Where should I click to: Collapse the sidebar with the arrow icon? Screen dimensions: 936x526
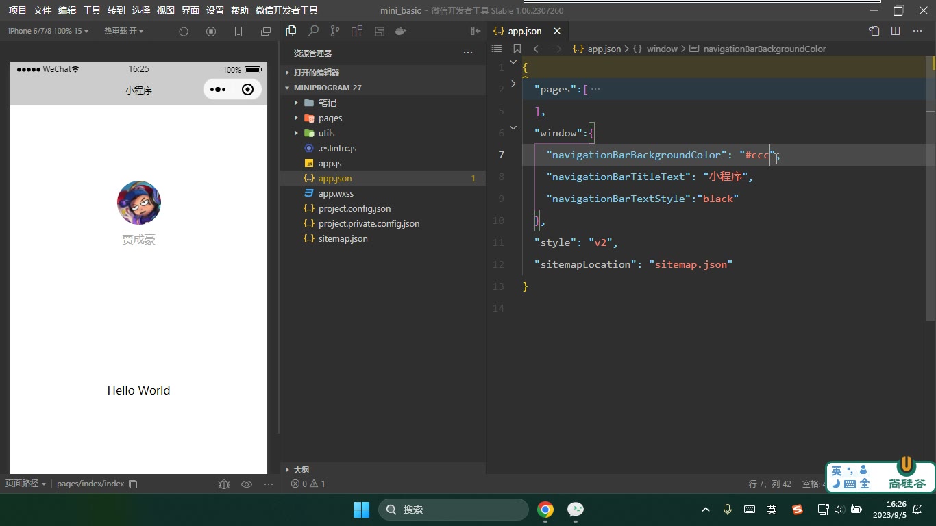tap(476, 31)
